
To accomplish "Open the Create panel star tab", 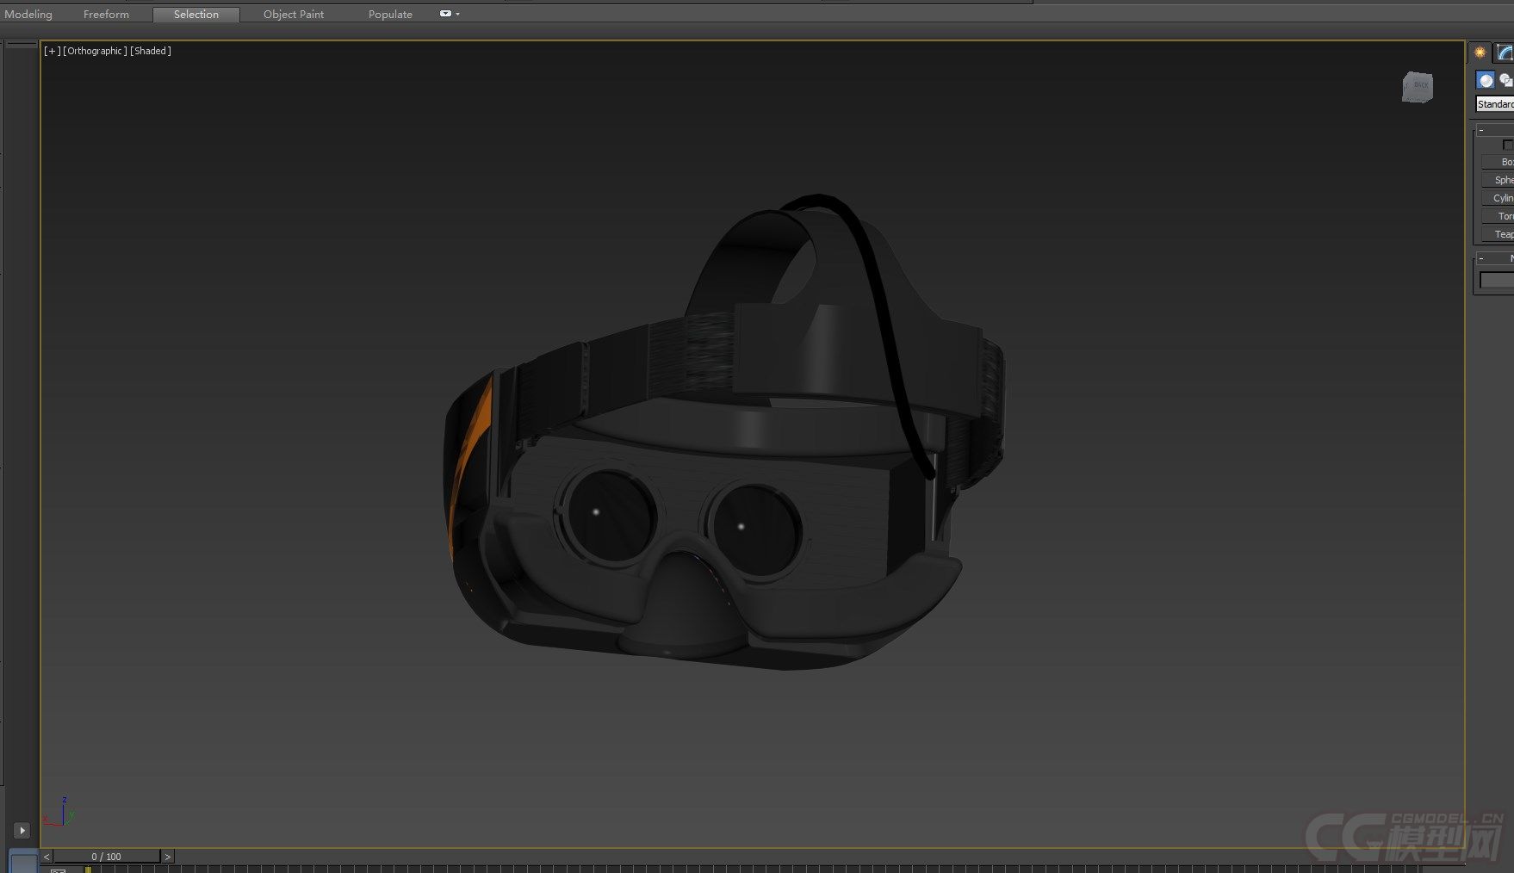I will tap(1480, 53).
